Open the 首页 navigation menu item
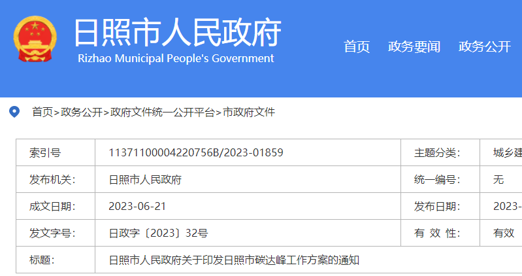 click(x=357, y=46)
